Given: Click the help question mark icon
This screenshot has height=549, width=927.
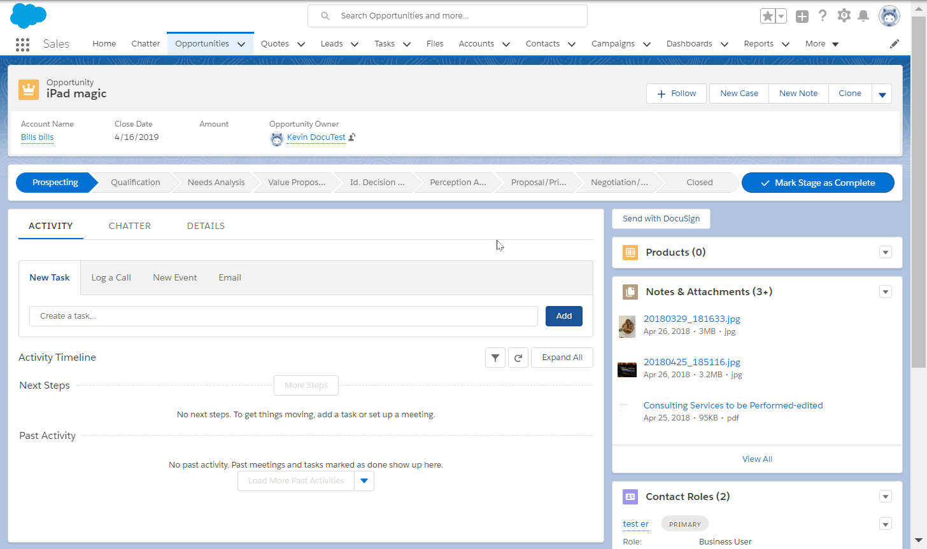Looking at the screenshot, I should (823, 15).
